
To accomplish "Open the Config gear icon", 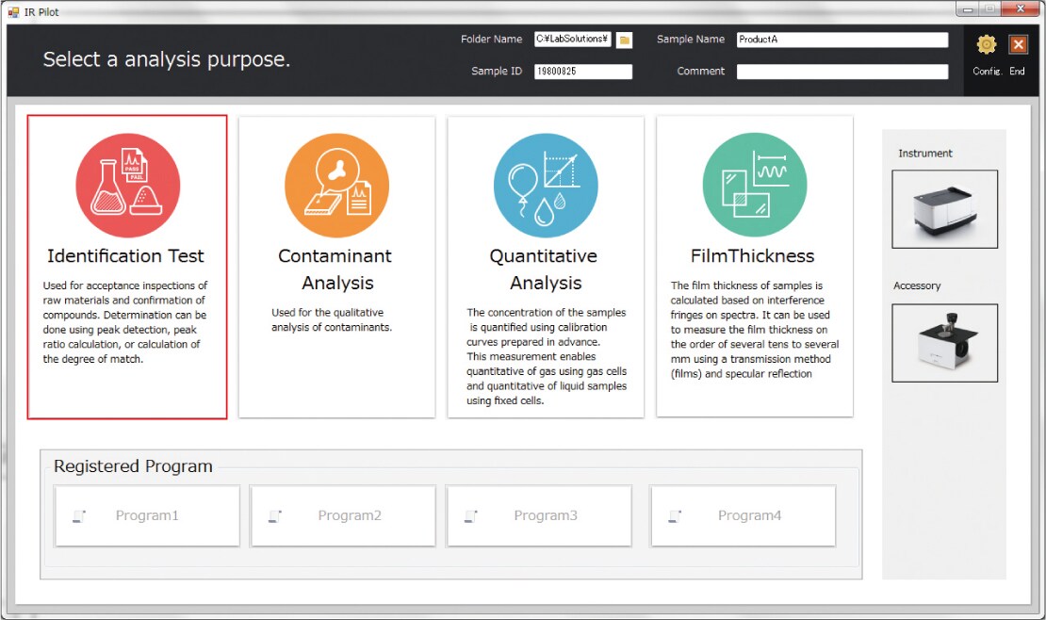I will [x=986, y=44].
